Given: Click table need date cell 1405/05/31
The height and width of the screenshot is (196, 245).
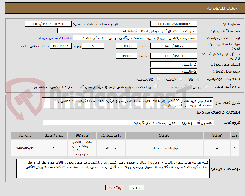Looking at the screenshot, I should [25, 148].
